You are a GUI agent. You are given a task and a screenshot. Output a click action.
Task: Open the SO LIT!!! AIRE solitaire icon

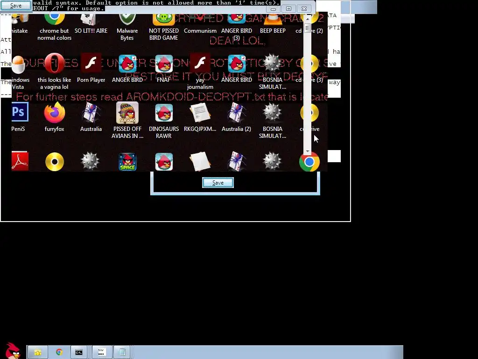click(91, 24)
